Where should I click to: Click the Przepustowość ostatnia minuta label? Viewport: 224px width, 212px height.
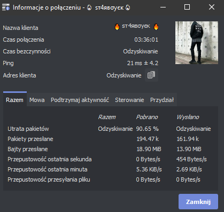48,169
